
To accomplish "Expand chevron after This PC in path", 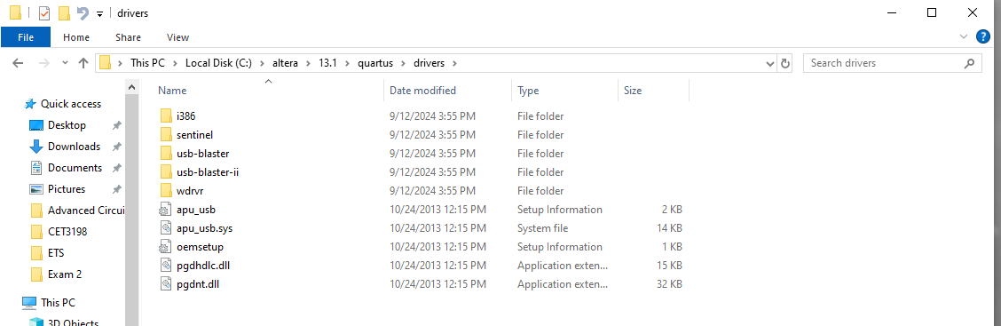I will (x=175, y=63).
